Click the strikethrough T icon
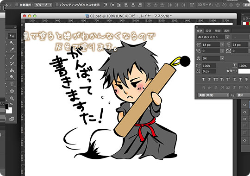Viewport: 250px width, 176px height. tap(247, 79)
